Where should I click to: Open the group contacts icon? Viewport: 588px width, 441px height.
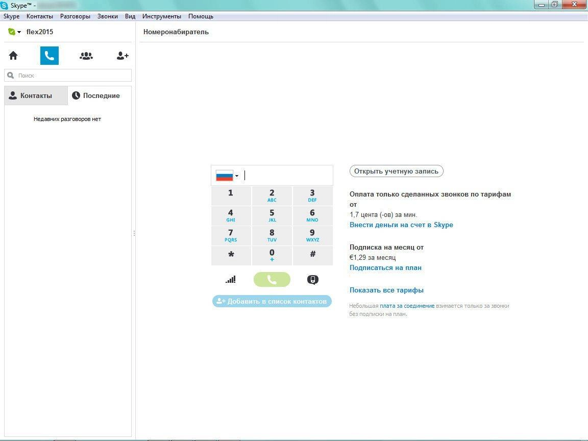point(86,56)
